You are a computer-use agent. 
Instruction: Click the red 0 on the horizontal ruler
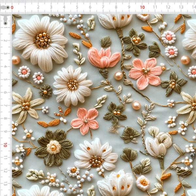point(12,8)
